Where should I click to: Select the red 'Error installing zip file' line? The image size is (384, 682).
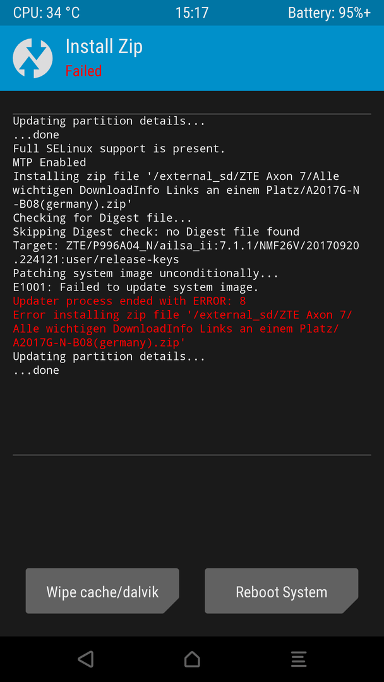click(x=183, y=328)
